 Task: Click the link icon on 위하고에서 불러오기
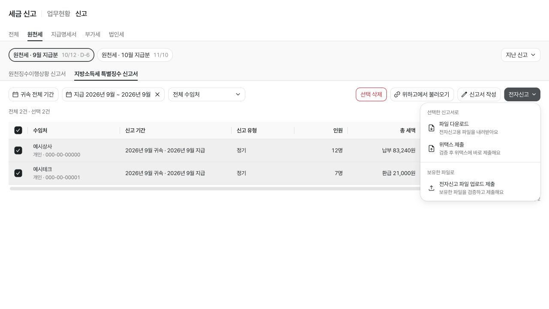click(397, 94)
